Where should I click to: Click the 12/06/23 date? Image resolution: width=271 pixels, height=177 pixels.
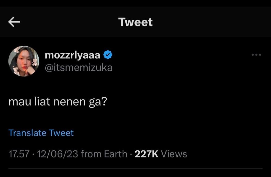(x=57, y=154)
